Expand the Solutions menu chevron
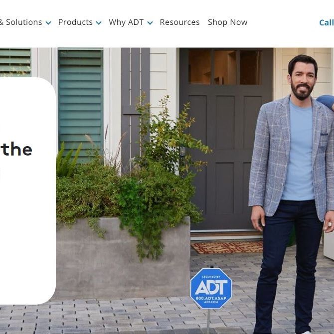The image size is (334, 334). click(48, 23)
